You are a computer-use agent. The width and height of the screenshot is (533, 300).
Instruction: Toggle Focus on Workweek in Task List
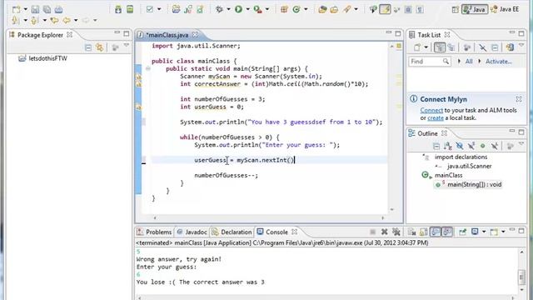point(467,47)
